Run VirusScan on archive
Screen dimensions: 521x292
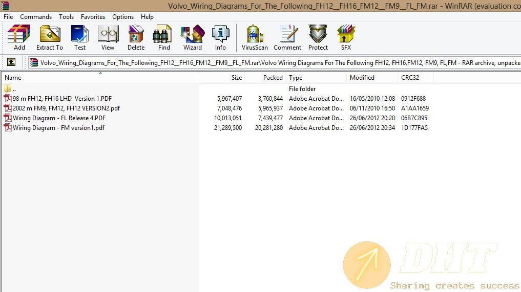coord(255,37)
